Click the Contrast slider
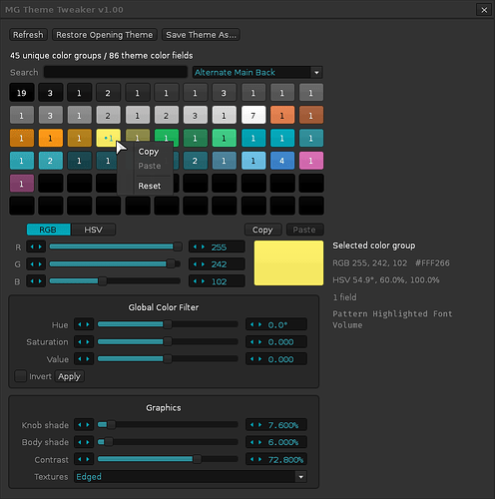 (x=168, y=459)
